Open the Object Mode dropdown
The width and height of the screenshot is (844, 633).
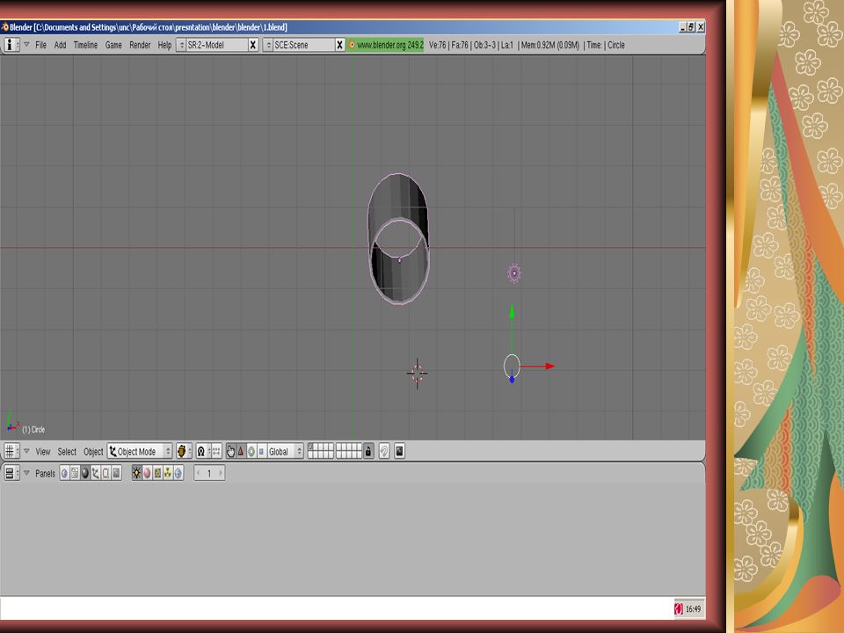(x=140, y=451)
